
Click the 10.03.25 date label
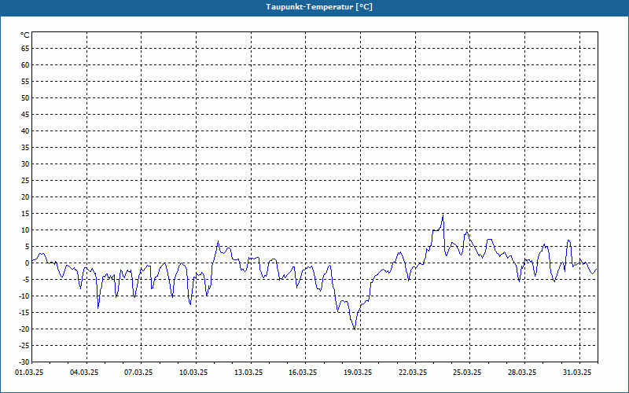tap(193, 373)
